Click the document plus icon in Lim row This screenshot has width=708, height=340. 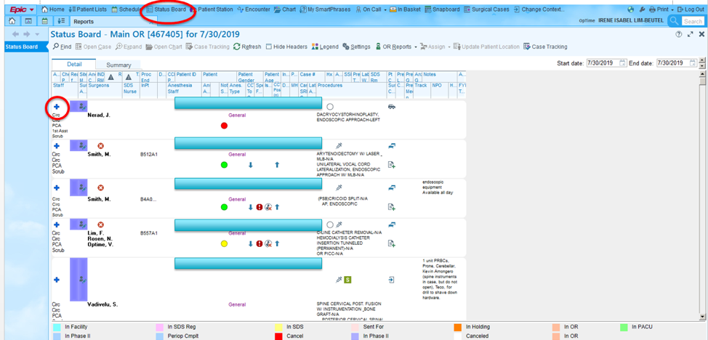pyautogui.click(x=392, y=244)
